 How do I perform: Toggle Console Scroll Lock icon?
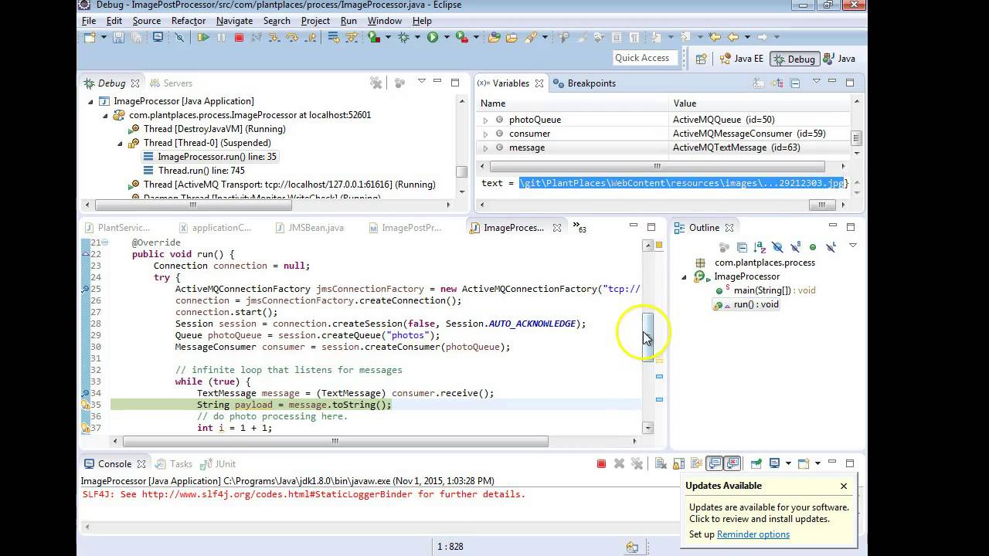678,464
